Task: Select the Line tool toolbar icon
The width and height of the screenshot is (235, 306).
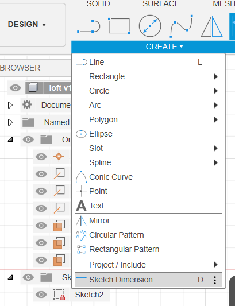Action: click(x=88, y=26)
